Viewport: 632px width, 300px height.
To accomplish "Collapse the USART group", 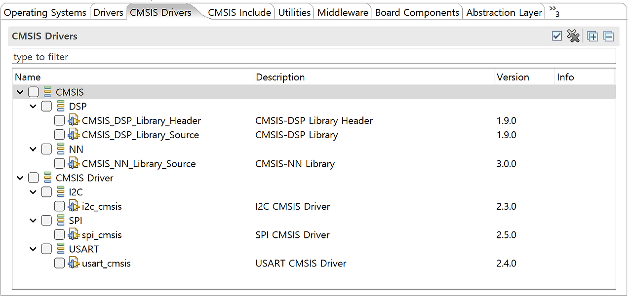I will pos(33,249).
